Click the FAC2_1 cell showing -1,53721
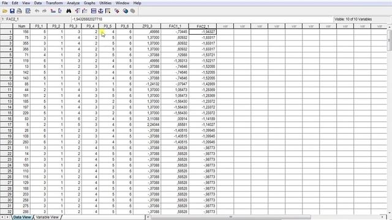This screenshot has width=392, height=220. pyautogui.click(x=203, y=55)
